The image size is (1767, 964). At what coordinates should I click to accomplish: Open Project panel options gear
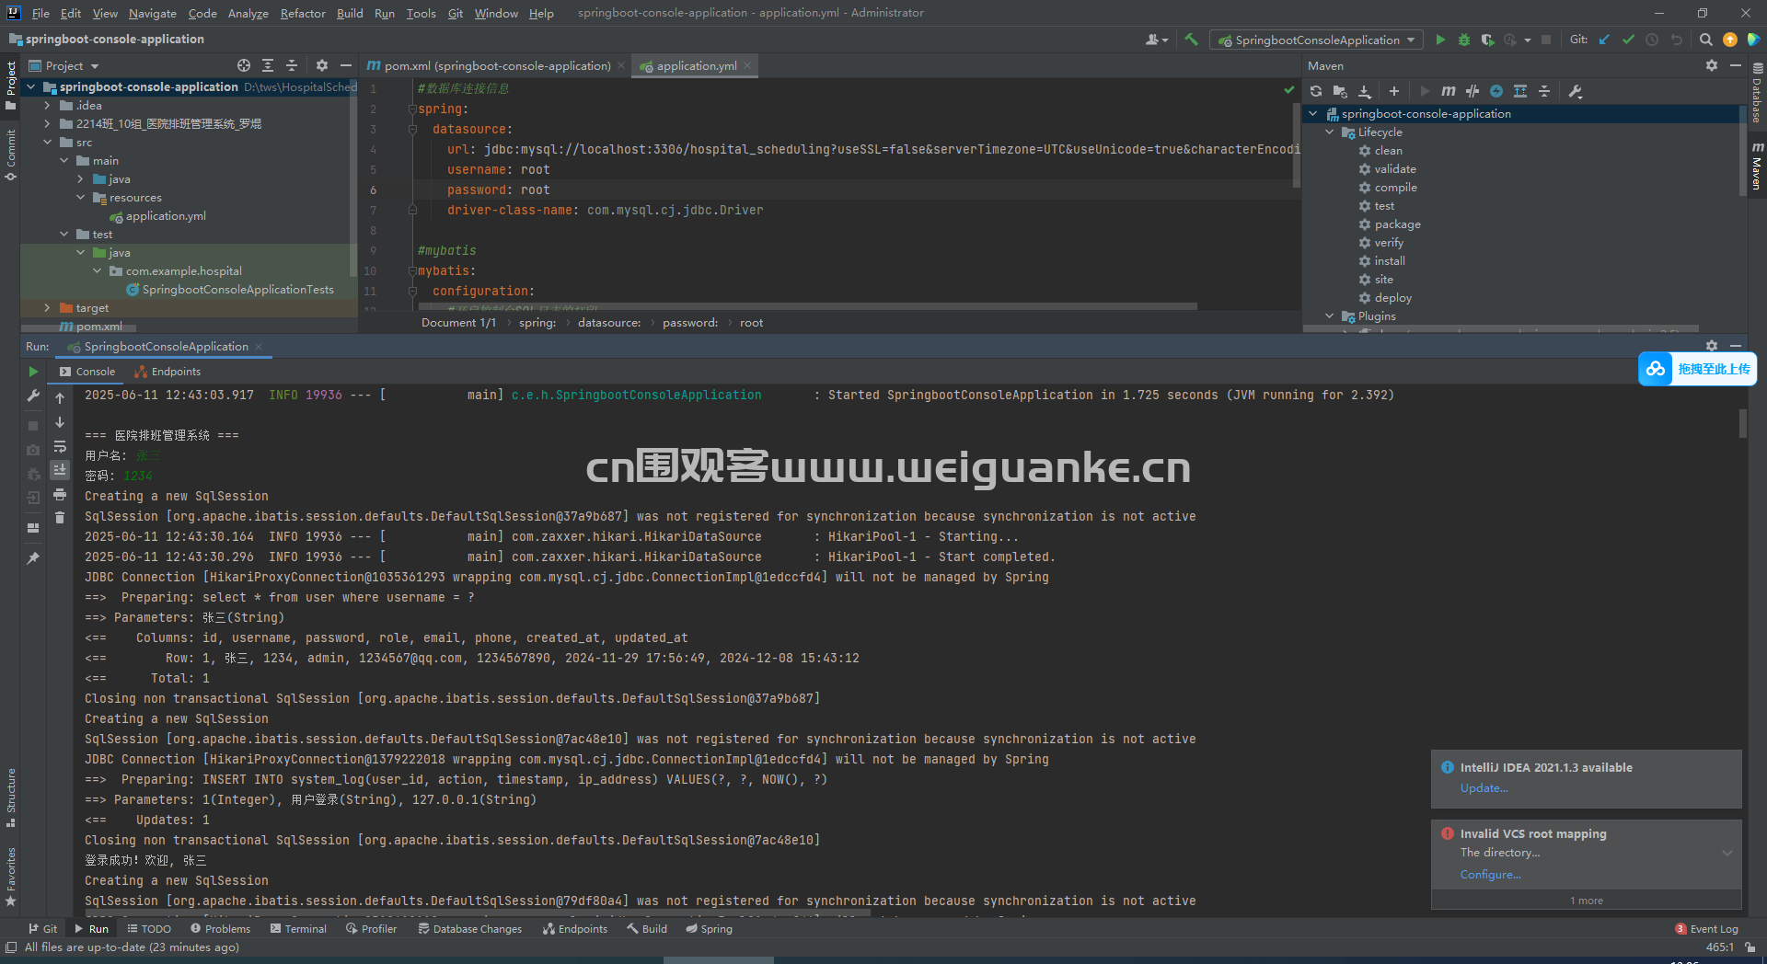pos(322,65)
